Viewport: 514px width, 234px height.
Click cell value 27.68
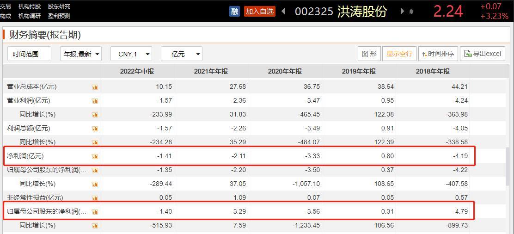click(239, 87)
